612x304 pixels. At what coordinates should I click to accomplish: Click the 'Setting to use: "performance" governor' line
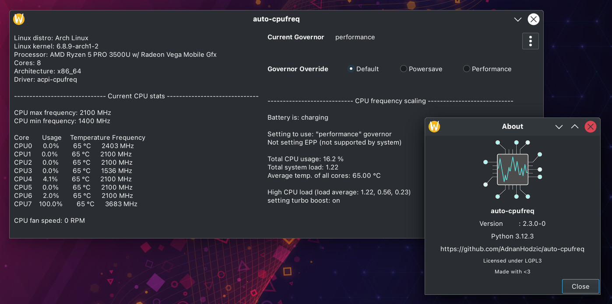coord(330,134)
